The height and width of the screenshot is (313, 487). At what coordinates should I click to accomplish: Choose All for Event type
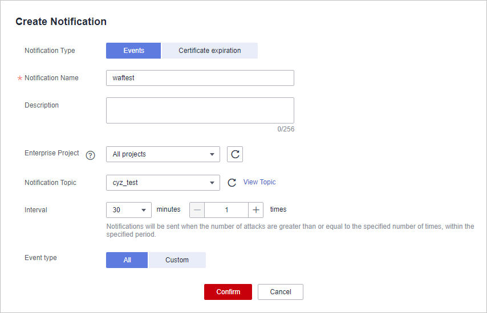click(127, 260)
